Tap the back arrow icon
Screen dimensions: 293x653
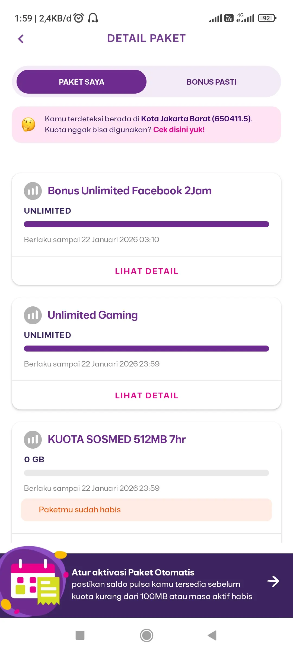coord(21,39)
